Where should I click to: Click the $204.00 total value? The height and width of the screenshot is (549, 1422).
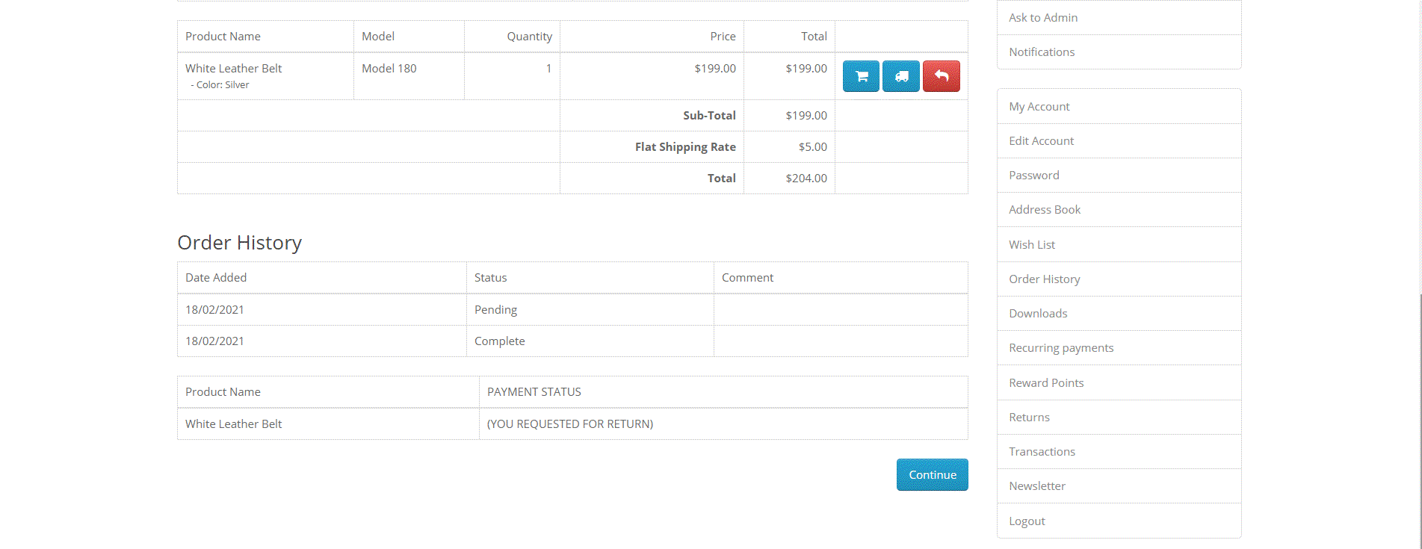click(x=806, y=178)
